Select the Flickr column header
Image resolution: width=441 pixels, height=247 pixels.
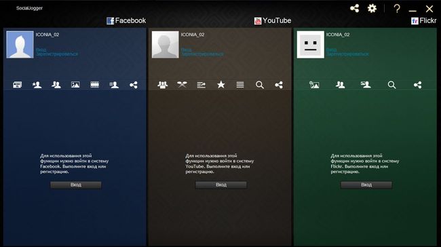click(x=424, y=20)
